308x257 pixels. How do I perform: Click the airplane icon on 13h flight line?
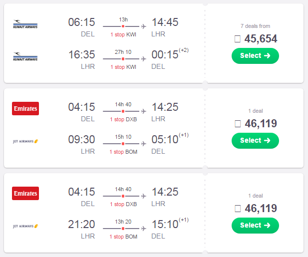pos(144,26)
